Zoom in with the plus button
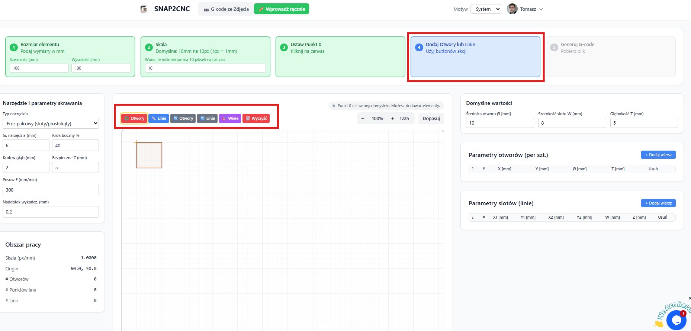691x331 pixels. [392, 119]
